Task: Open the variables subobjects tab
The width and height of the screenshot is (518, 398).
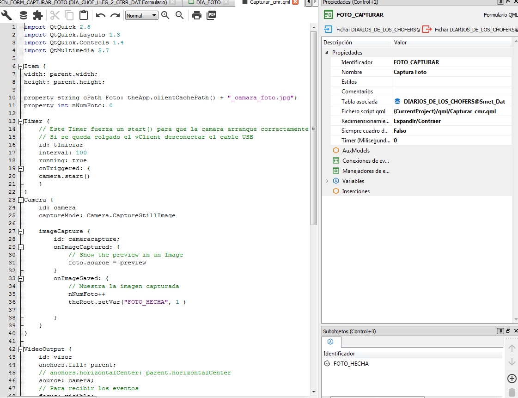Action: pos(331,342)
